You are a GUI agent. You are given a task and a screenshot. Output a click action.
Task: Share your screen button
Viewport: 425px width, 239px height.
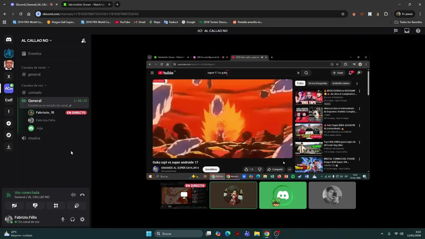35,205
